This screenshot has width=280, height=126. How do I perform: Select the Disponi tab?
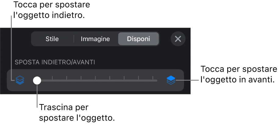[x=138, y=39]
